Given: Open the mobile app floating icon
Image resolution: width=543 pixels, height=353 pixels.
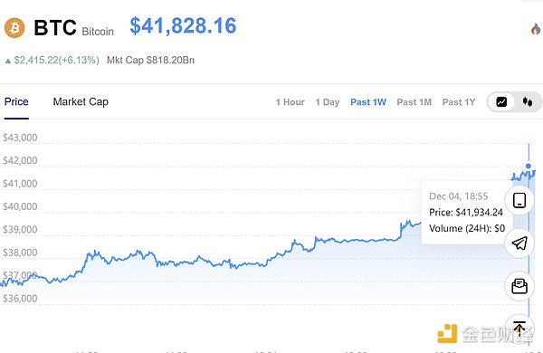Looking at the screenshot, I should (519, 200).
